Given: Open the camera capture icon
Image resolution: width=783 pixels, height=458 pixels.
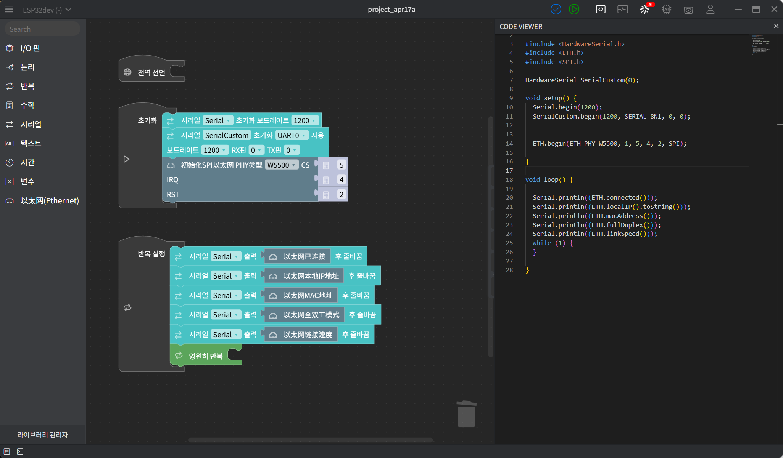Looking at the screenshot, I should pyautogui.click(x=688, y=9).
